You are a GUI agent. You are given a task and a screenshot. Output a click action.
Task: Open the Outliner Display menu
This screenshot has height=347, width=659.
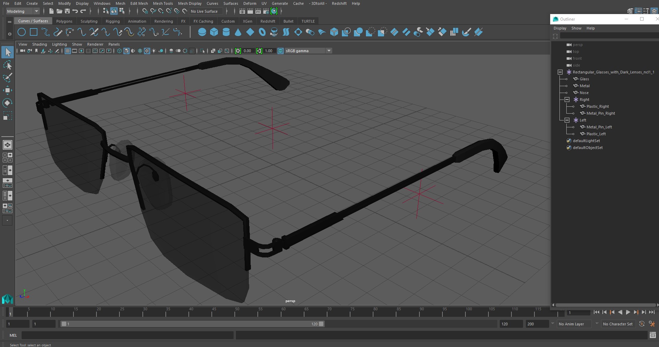tap(560, 28)
